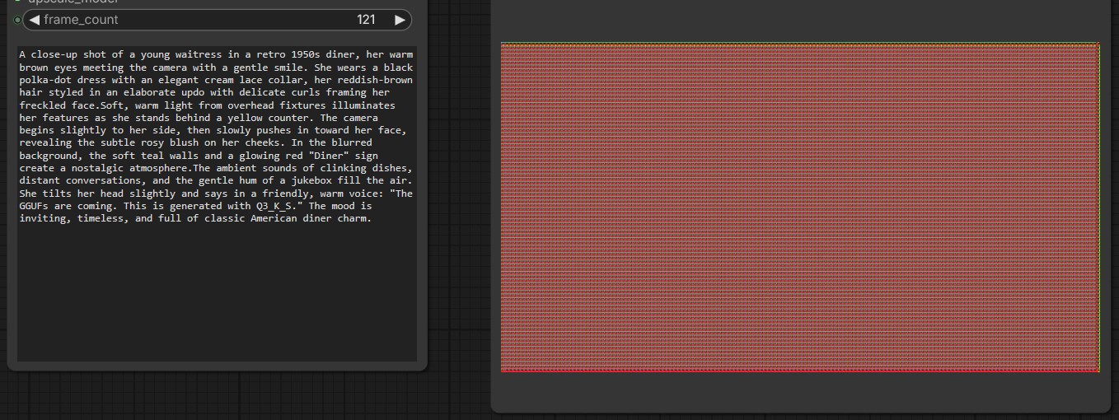Click the preview node area above image
This screenshot has width=1119, height=420.
799,21
